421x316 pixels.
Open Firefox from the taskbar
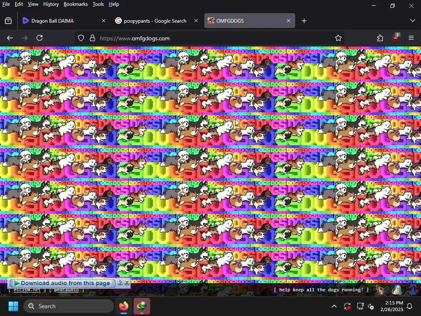(x=124, y=306)
